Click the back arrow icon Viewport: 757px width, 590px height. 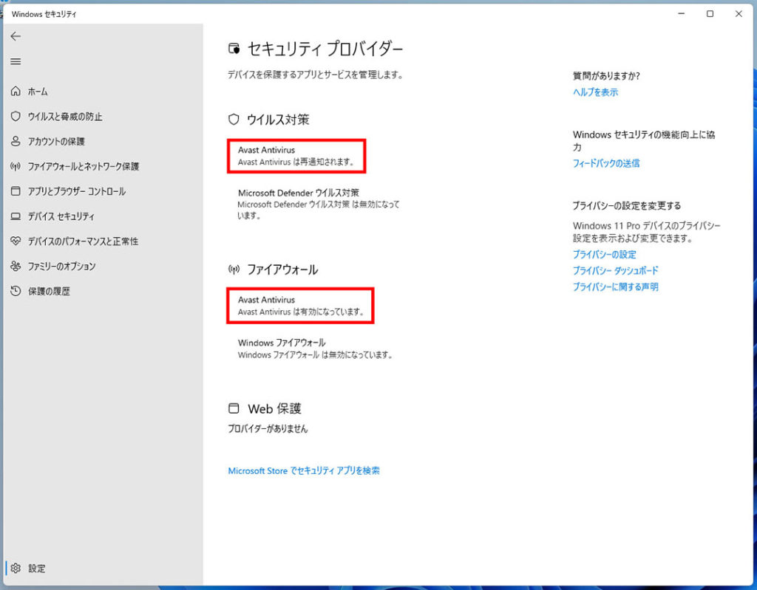(16, 36)
